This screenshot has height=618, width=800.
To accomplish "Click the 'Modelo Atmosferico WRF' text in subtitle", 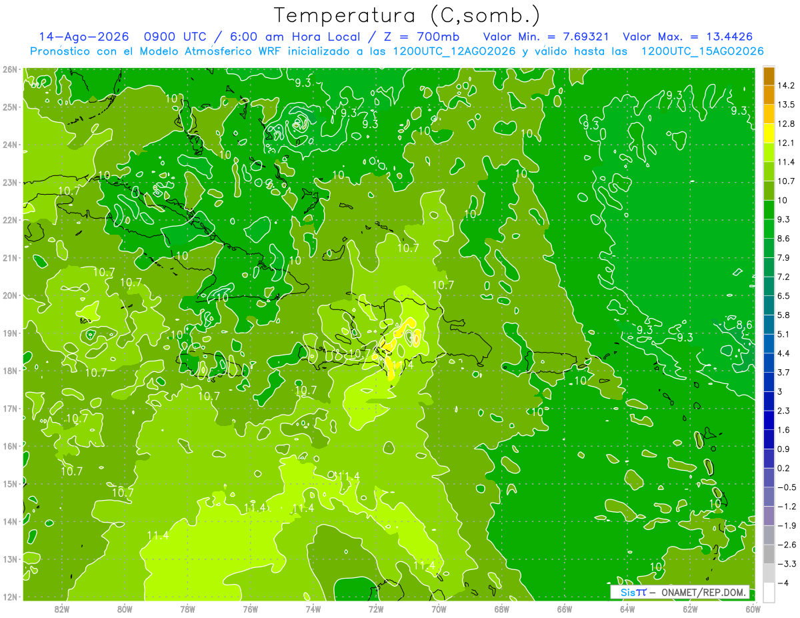I will [x=199, y=51].
